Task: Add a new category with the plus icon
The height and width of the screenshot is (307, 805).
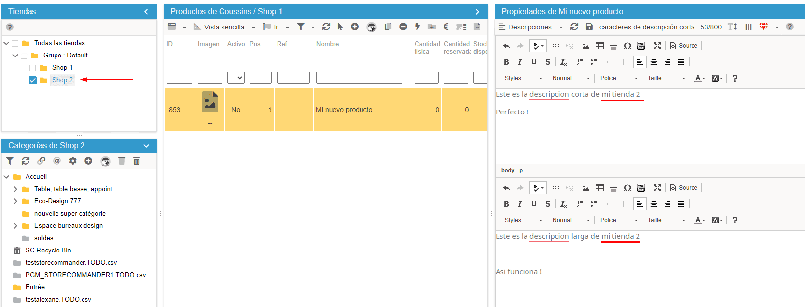Action: point(88,161)
